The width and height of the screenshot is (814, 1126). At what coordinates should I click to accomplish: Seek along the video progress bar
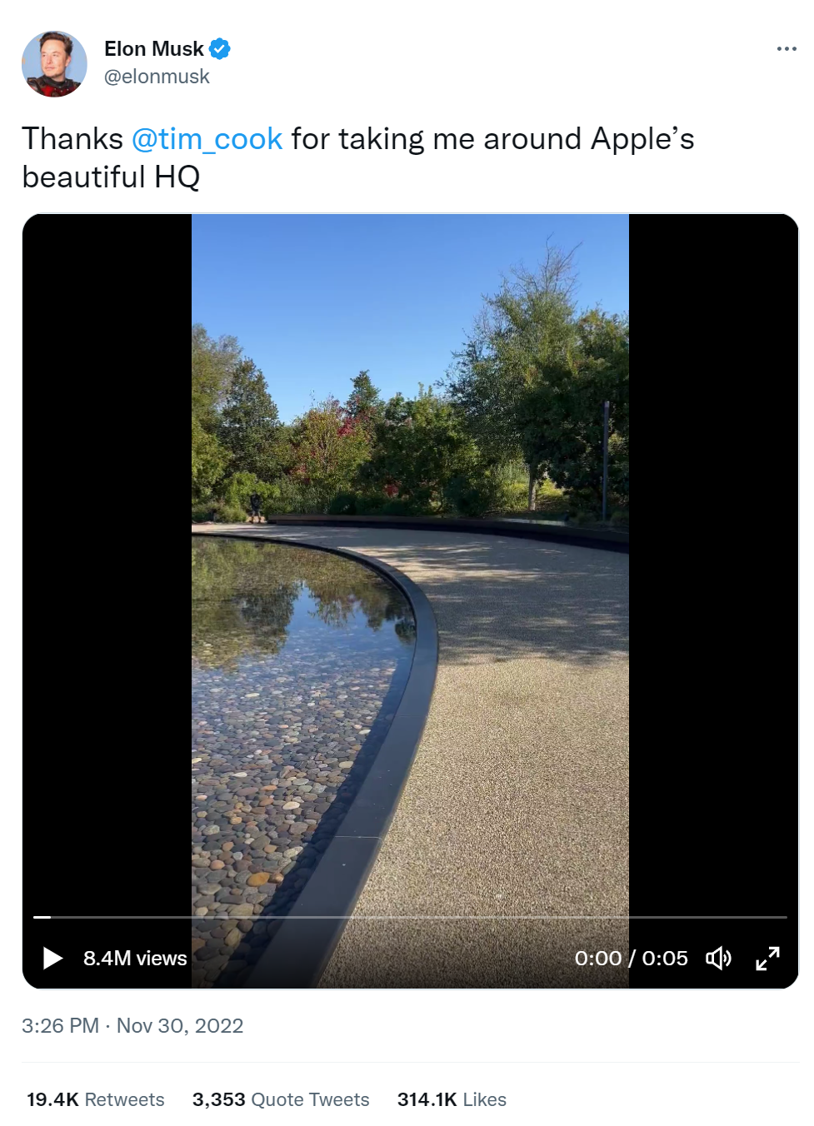tap(410, 917)
